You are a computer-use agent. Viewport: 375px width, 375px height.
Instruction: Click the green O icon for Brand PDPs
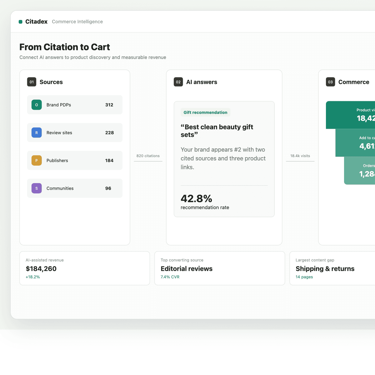coord(37,105)
